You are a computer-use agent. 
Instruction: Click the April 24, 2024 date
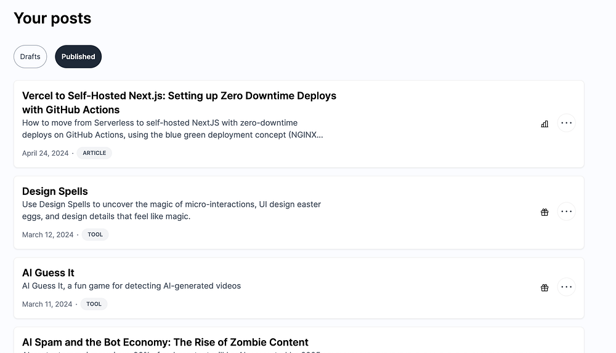click(46, 153)
